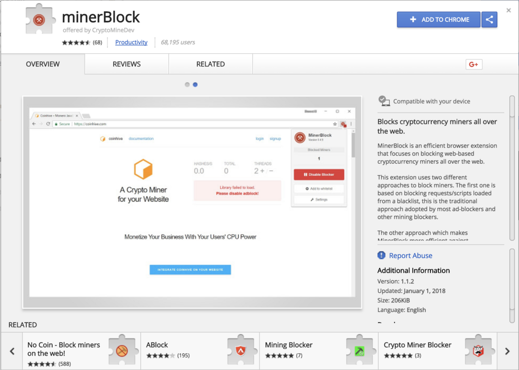Viewport: 519px width, 370px height.
Task: Click the Additional Information heading
Action: click(414, 270)
